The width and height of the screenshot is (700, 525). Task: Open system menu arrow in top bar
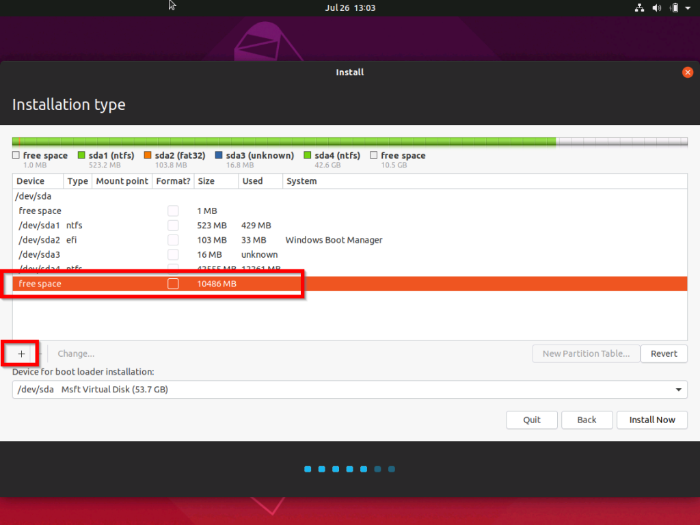tap(688, 8)
